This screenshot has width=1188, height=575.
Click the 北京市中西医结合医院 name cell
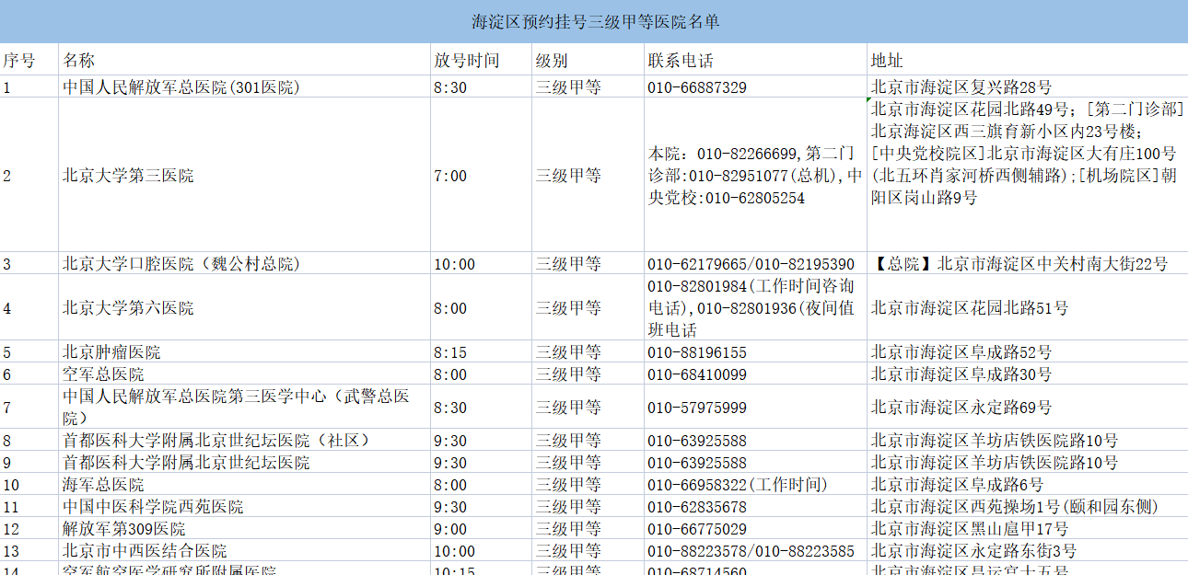[x=145, y=551]
